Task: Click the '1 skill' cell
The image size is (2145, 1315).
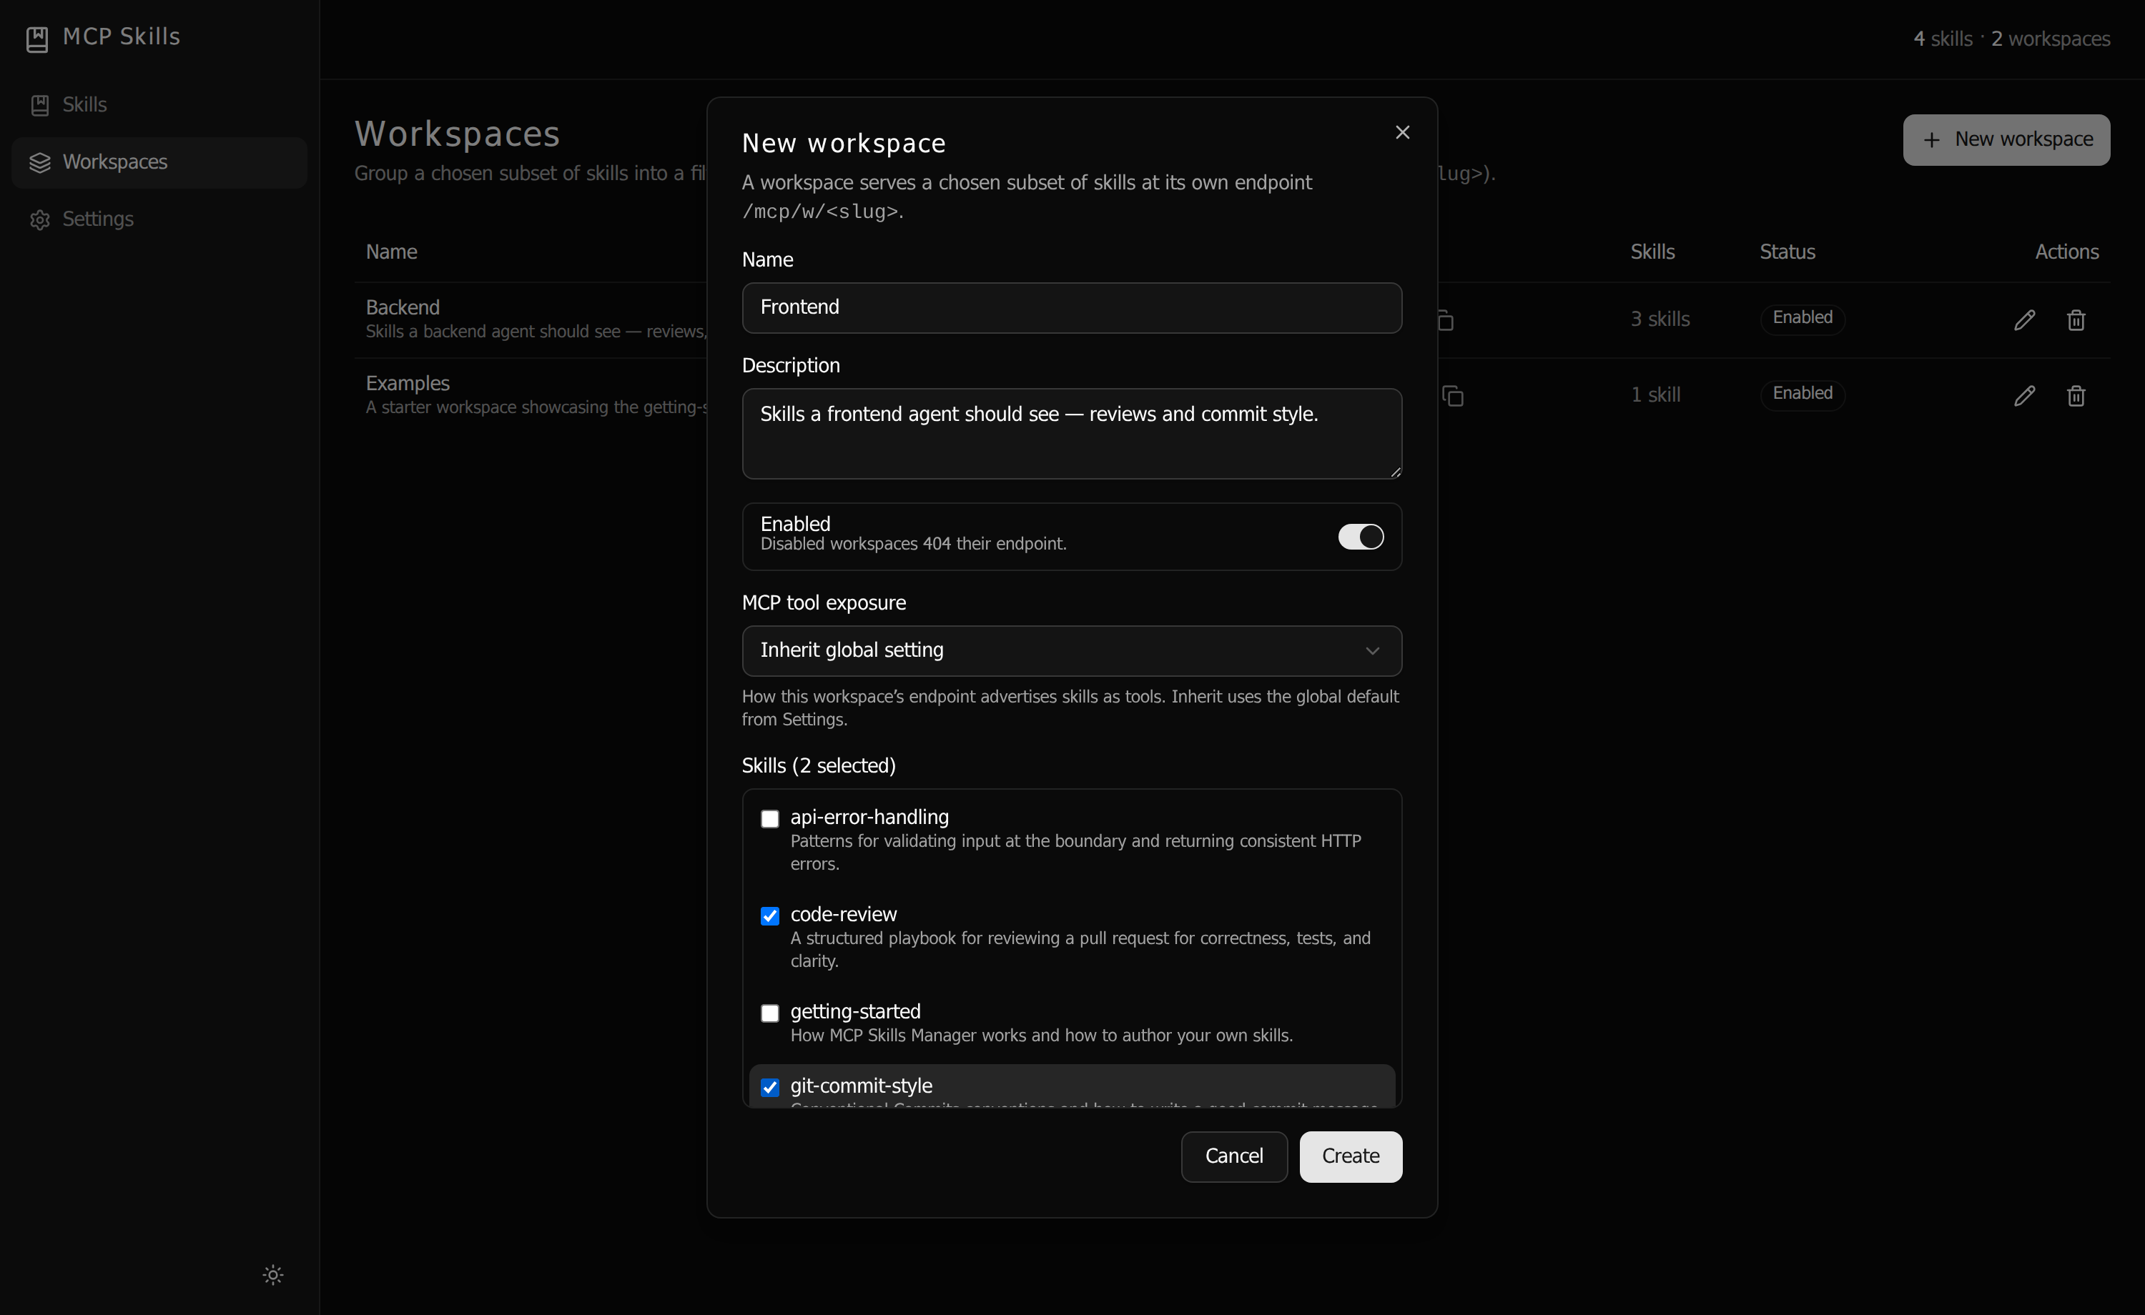Action: coord(1655,395)
